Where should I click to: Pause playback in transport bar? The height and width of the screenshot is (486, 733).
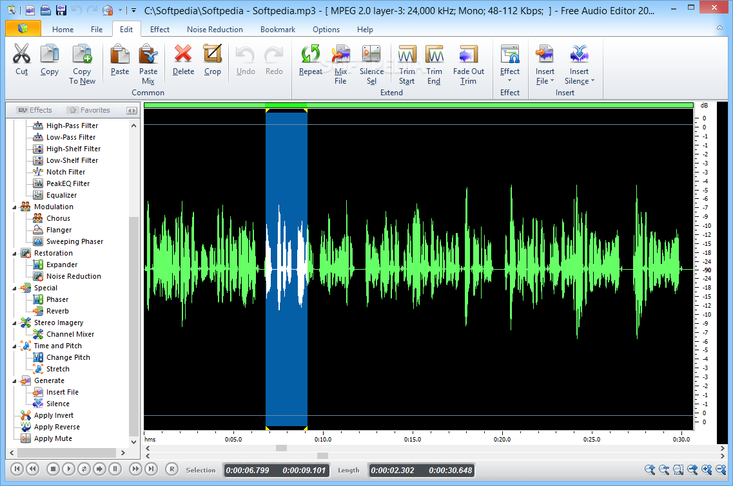(x=115, y=469)
